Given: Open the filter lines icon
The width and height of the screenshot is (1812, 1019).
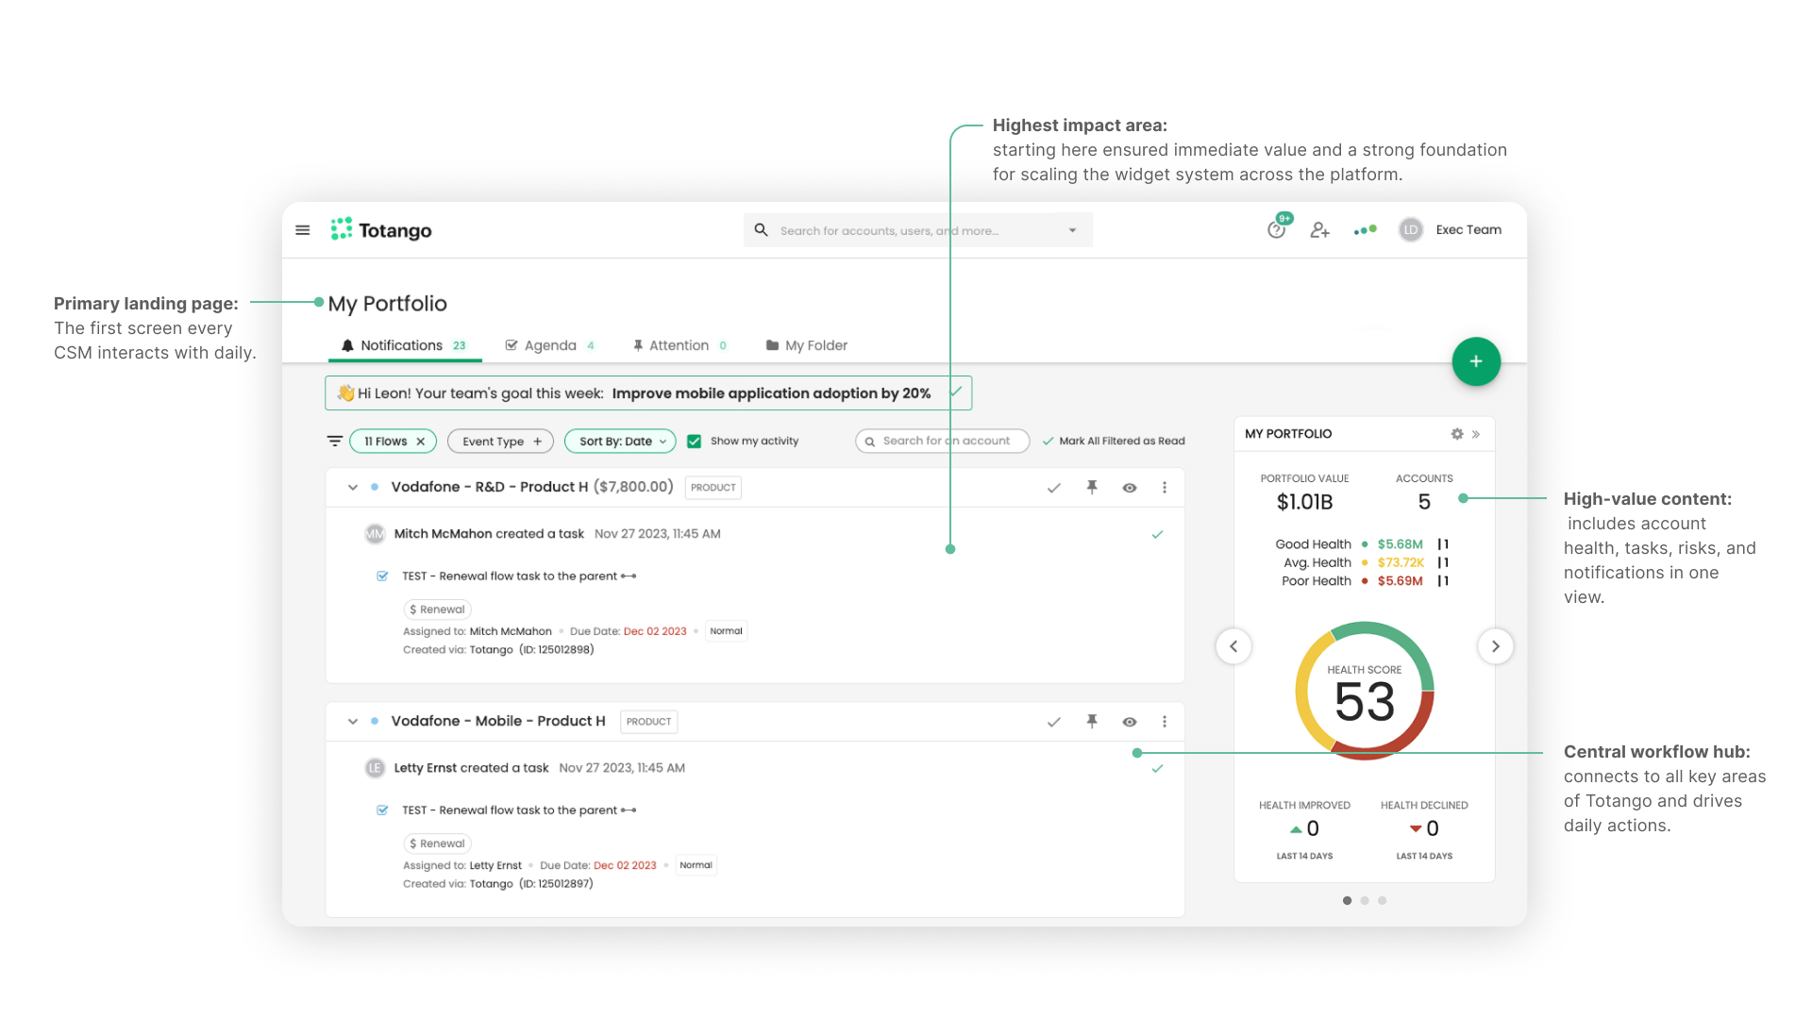Looking at the screenshot, I should [335, 441].
